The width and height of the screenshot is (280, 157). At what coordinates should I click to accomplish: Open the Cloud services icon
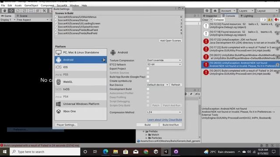coord(215,10)
